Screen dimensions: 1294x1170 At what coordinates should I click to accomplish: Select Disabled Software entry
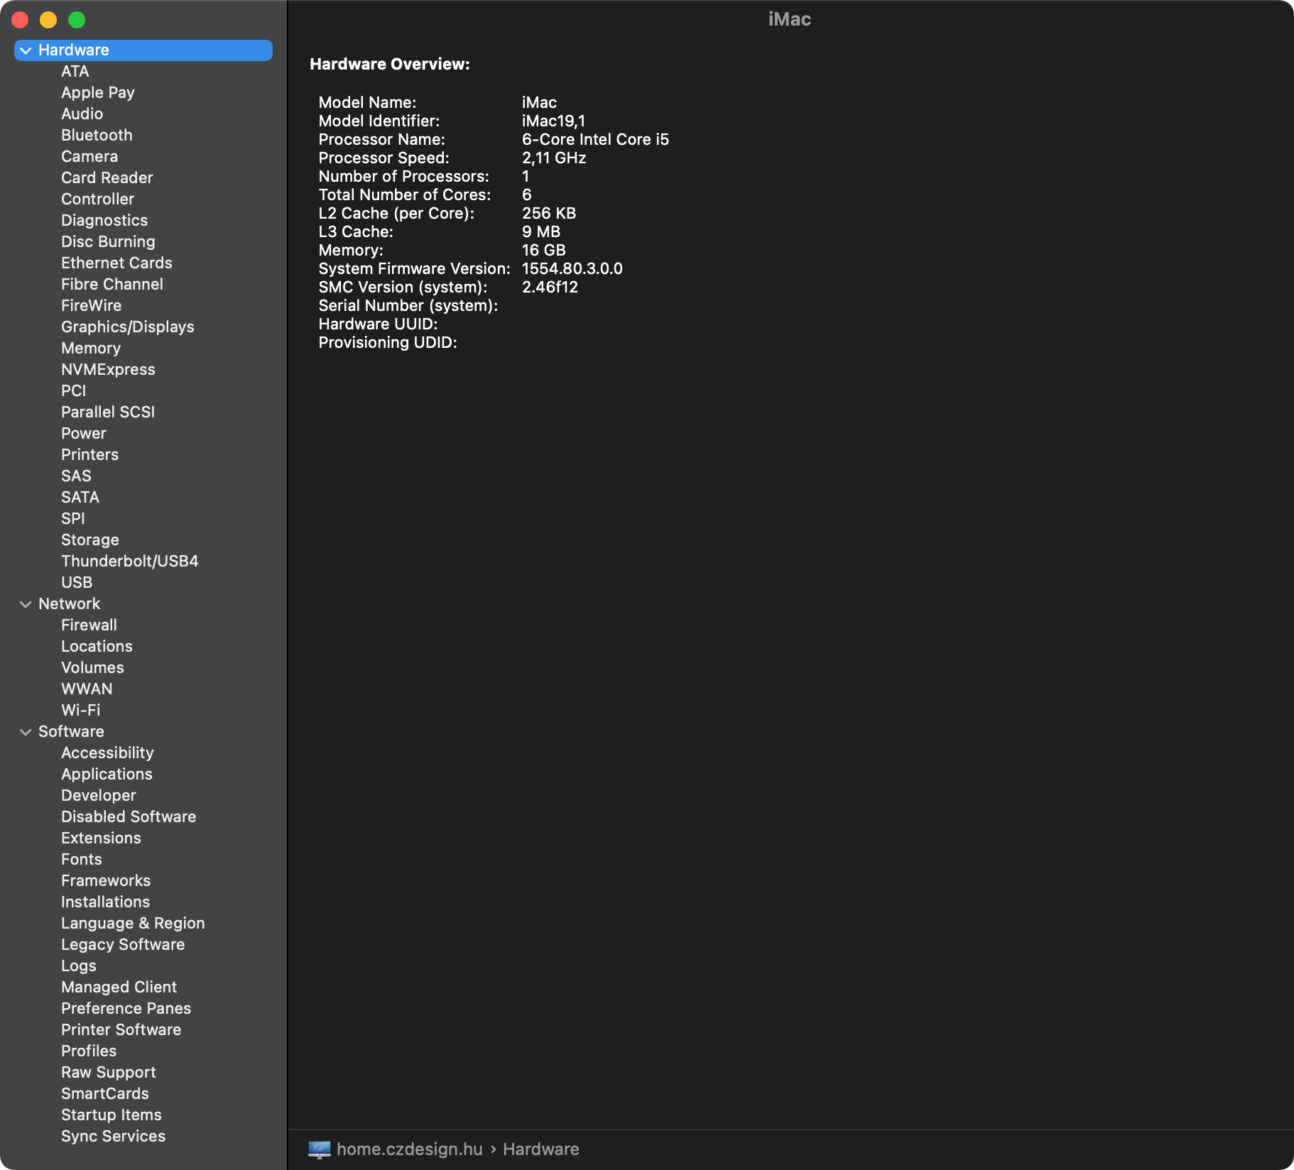tap(129, 817)
